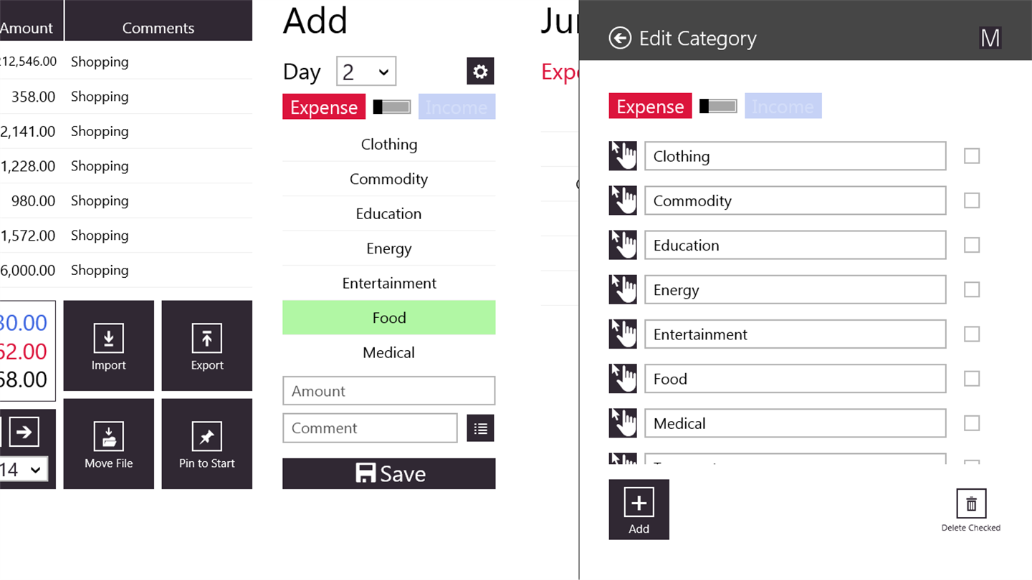Open the Move File tile
Image resolution: width=1032 pixels, height=580 pixels.
(109, 444)
